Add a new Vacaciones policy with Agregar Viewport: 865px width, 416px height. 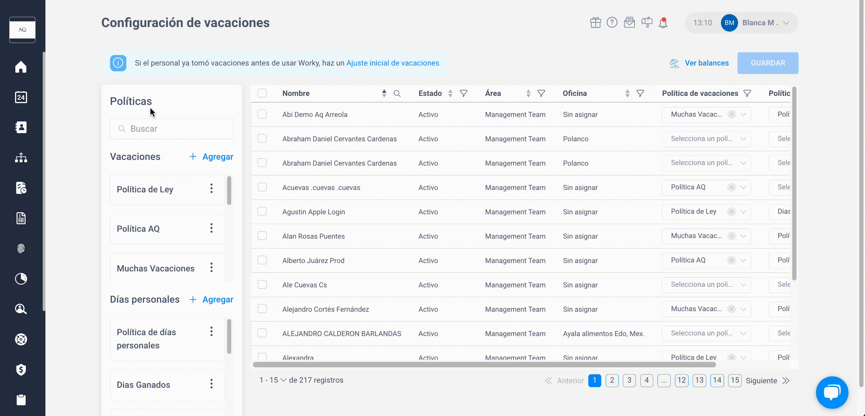(211, 157)
